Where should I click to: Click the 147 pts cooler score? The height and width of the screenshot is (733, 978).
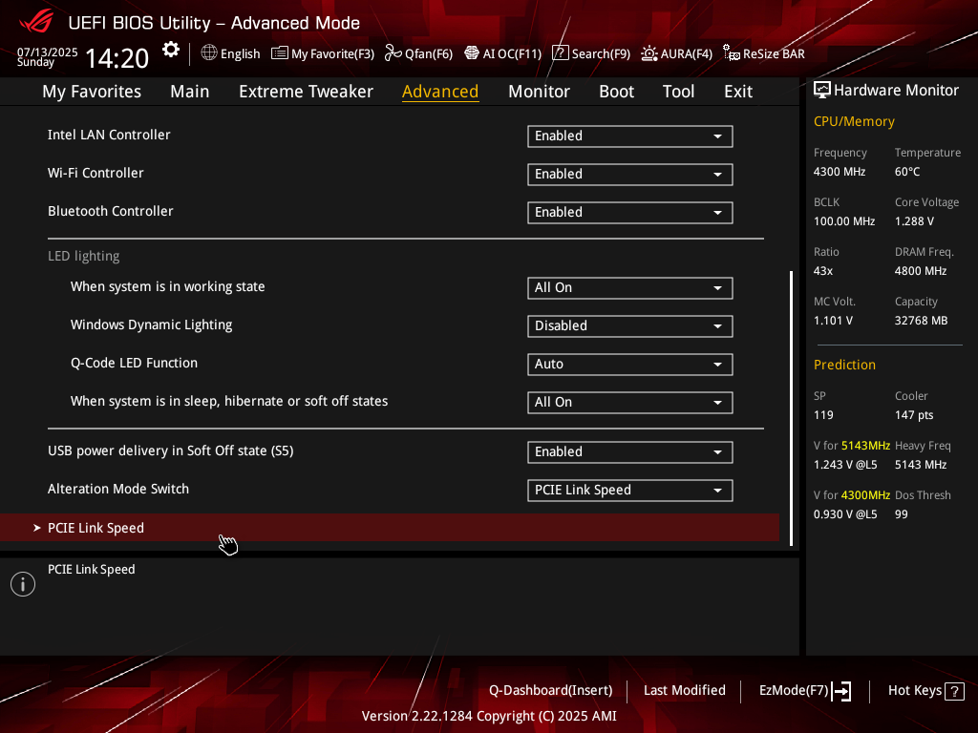tap(914, 415)
